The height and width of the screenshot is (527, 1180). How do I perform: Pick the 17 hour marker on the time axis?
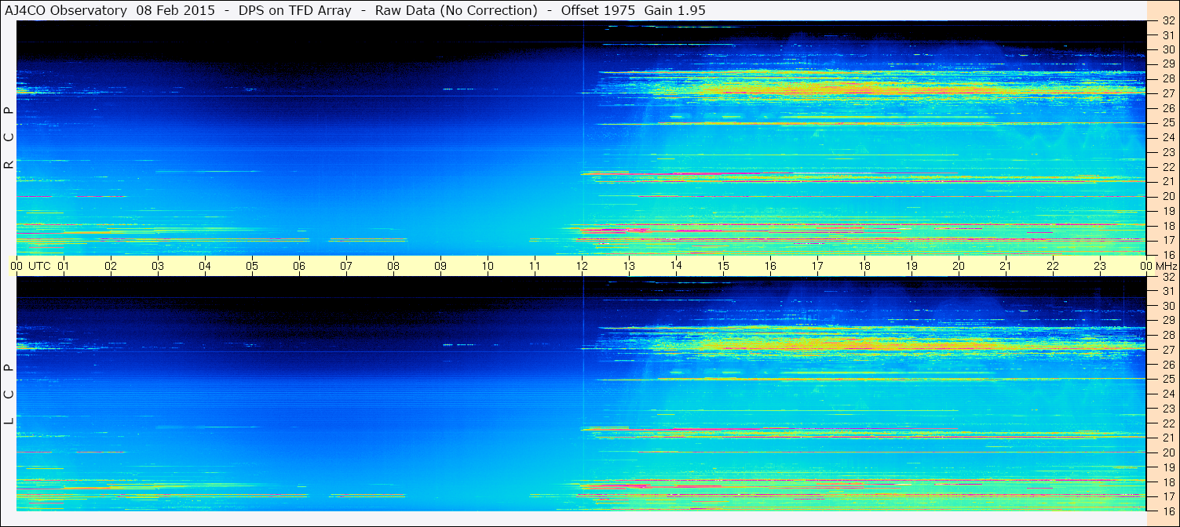pyautogui.click(x=817, y=266)
